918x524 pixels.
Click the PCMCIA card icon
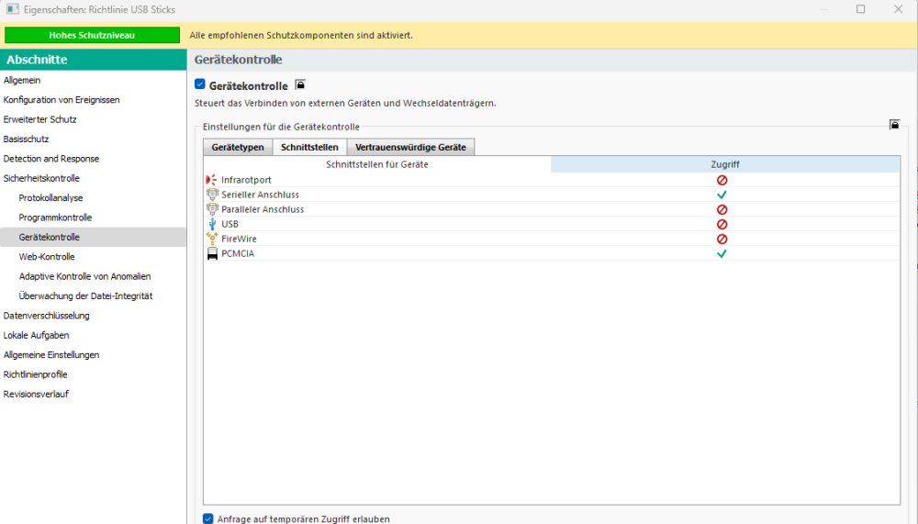coord(212,253)
